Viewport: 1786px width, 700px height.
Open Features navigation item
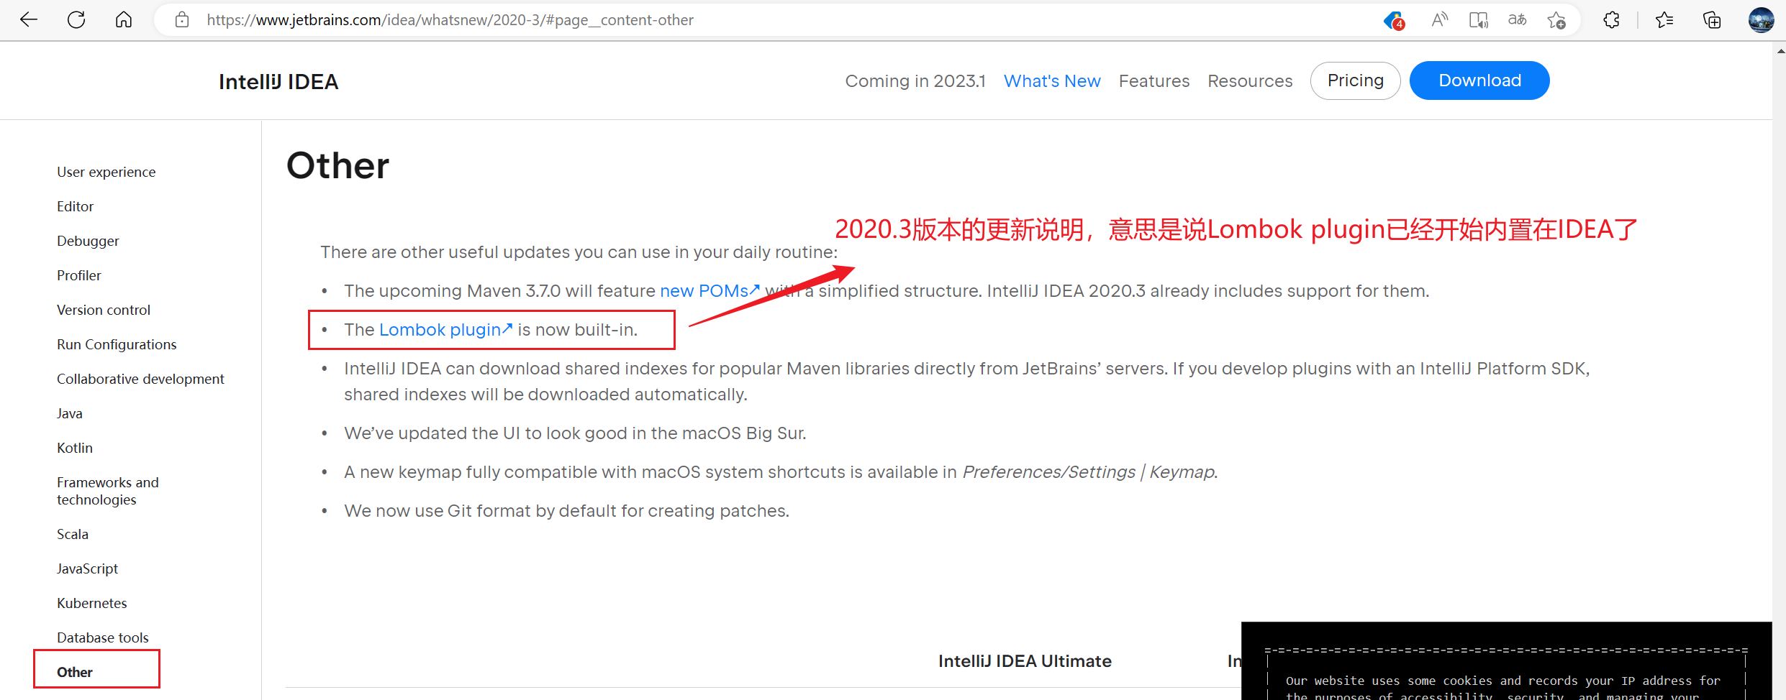pyautogui.click(x=1154, y=81)
